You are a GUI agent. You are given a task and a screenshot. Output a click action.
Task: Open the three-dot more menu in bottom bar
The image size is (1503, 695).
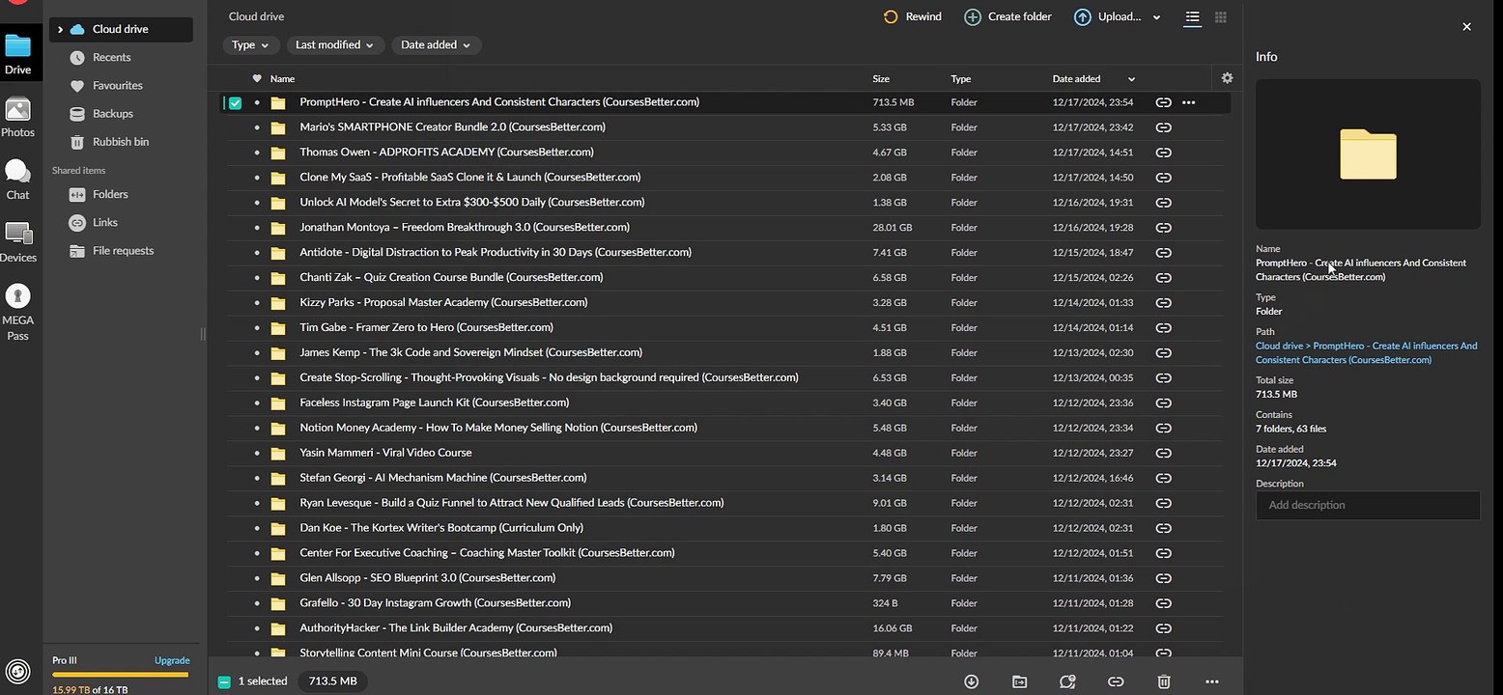(1212, 681)
